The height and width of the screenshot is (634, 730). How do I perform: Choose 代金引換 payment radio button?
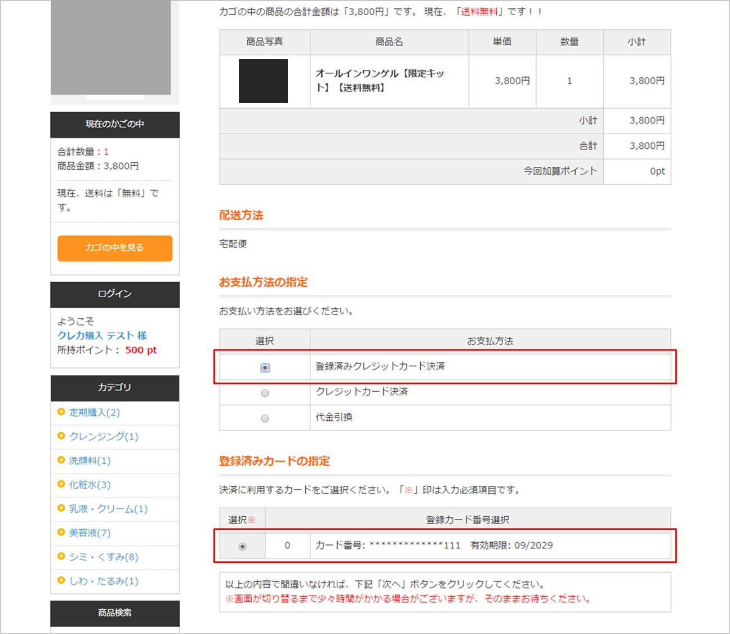coord(265,419)
